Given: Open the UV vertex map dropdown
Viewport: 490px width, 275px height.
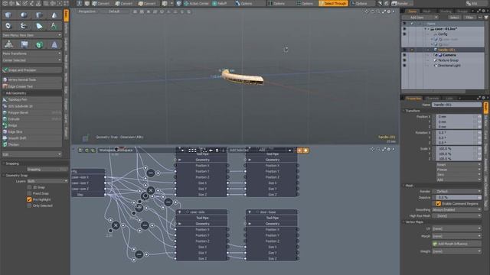Looking at the screenshot, I should coord(456,228).
